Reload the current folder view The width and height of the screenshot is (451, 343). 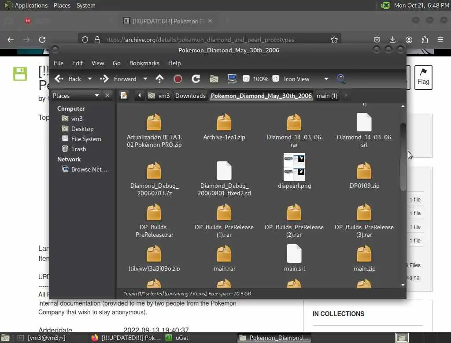(x=196, y=79)
